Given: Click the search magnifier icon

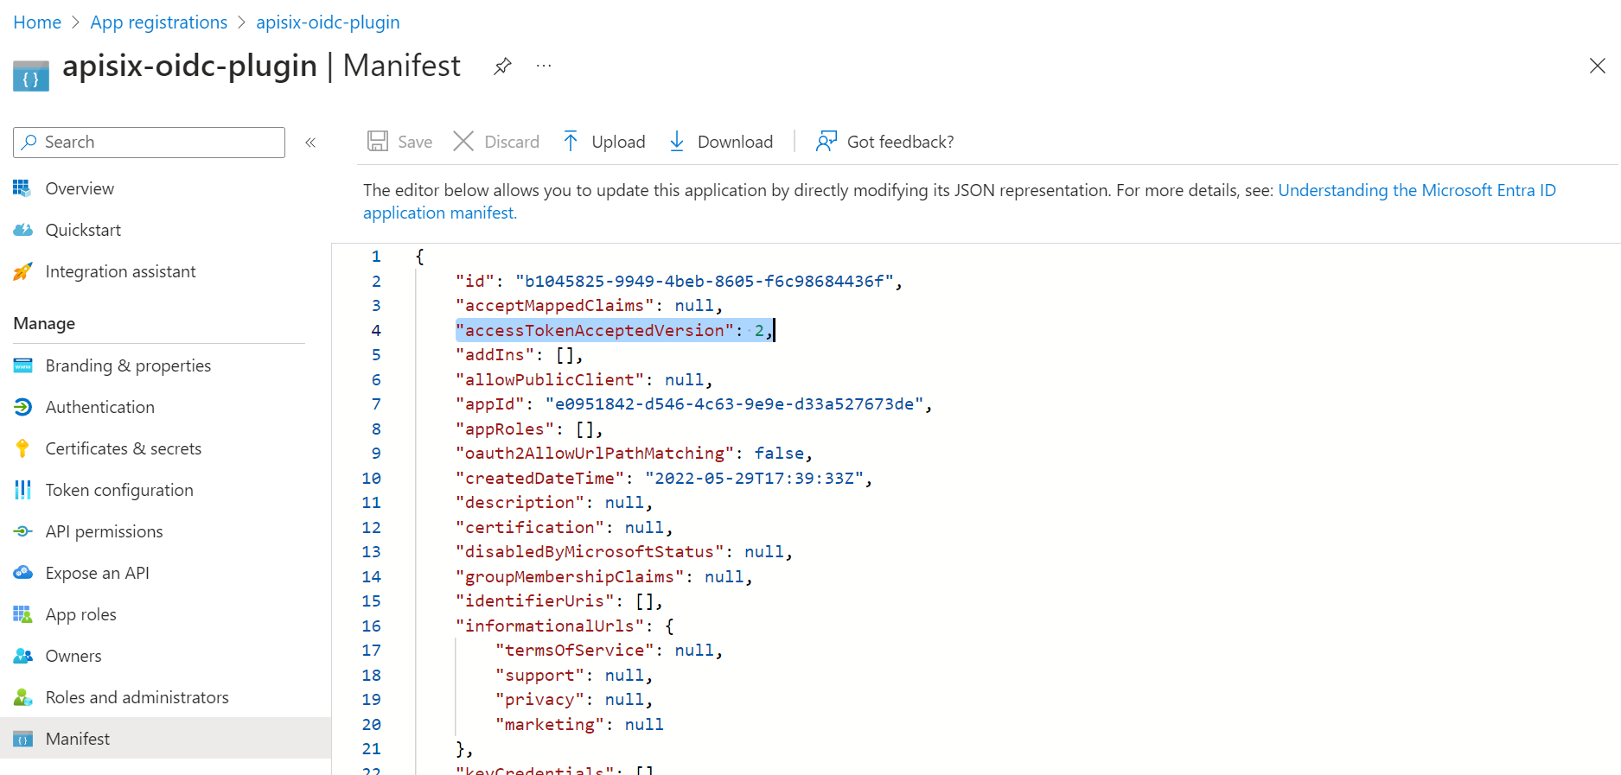Looking at the screenshot, I should [x=29, y=142].
